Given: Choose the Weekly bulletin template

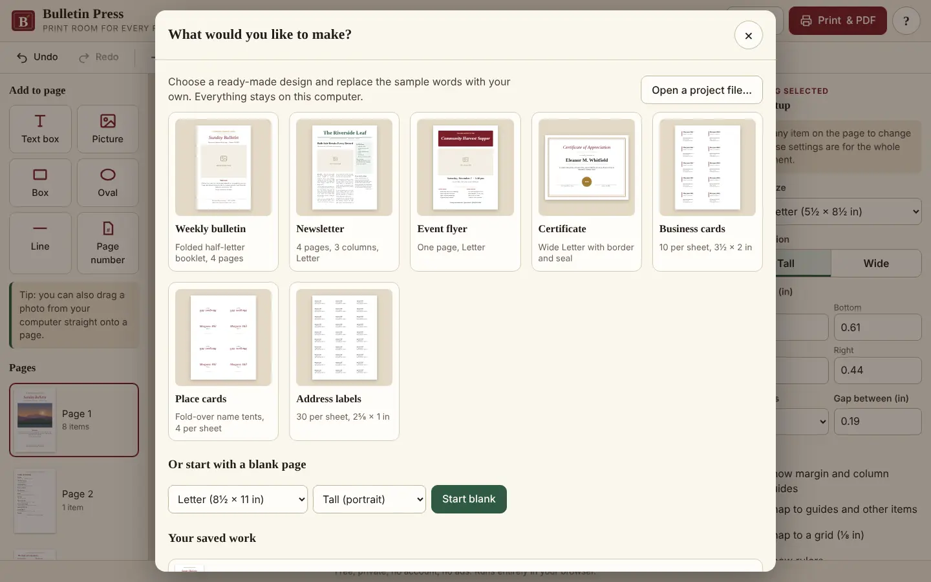Looking at the screenshot, I should click(223, 191).
